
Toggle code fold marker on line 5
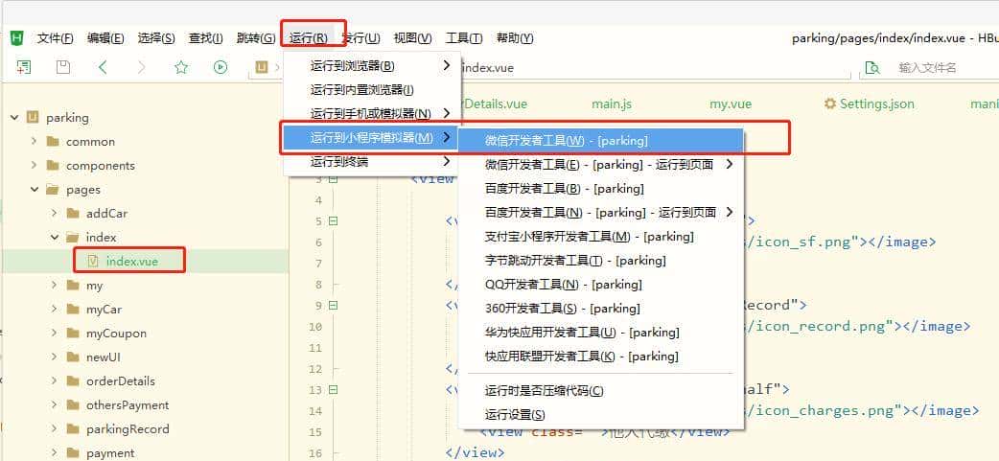[x=333, y=221]
